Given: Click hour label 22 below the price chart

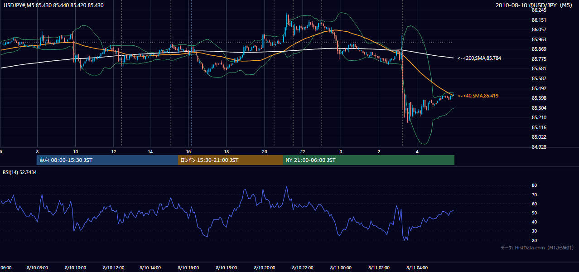Looking at the screenshot, I should pos(303,152).
